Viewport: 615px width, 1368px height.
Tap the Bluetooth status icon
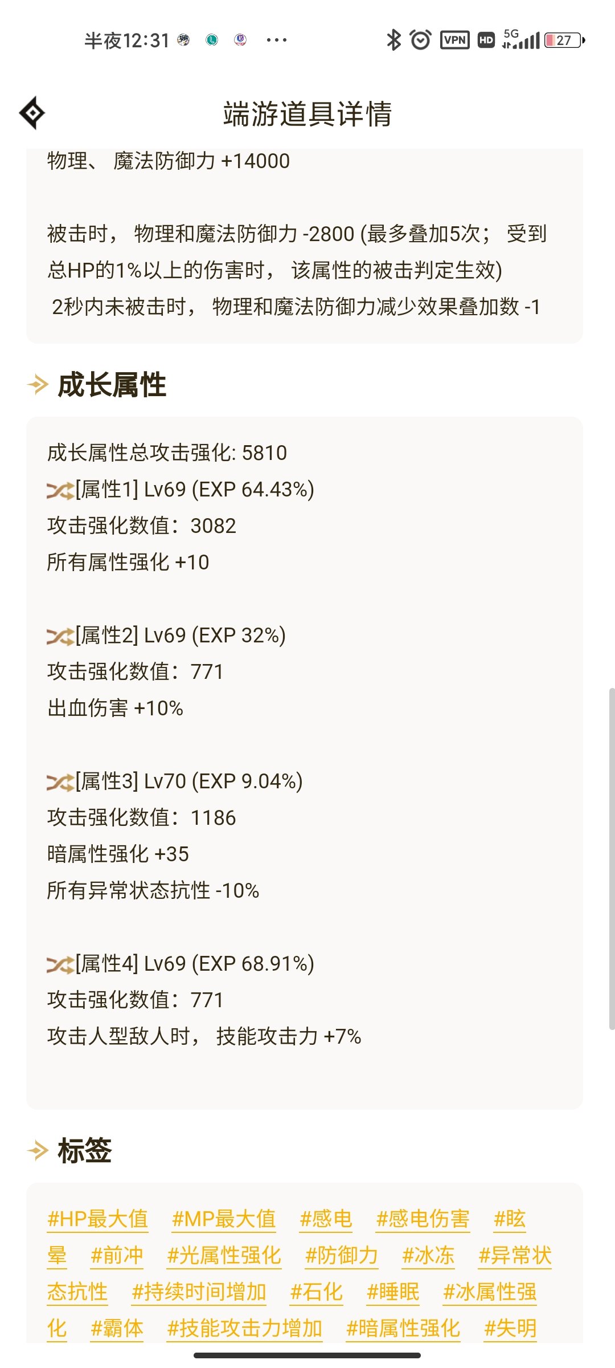point(393,40)
